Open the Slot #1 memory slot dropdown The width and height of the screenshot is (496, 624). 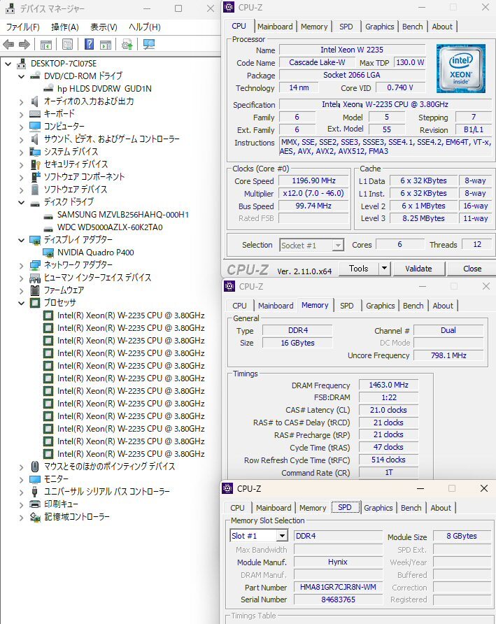(x=282, y=536)
